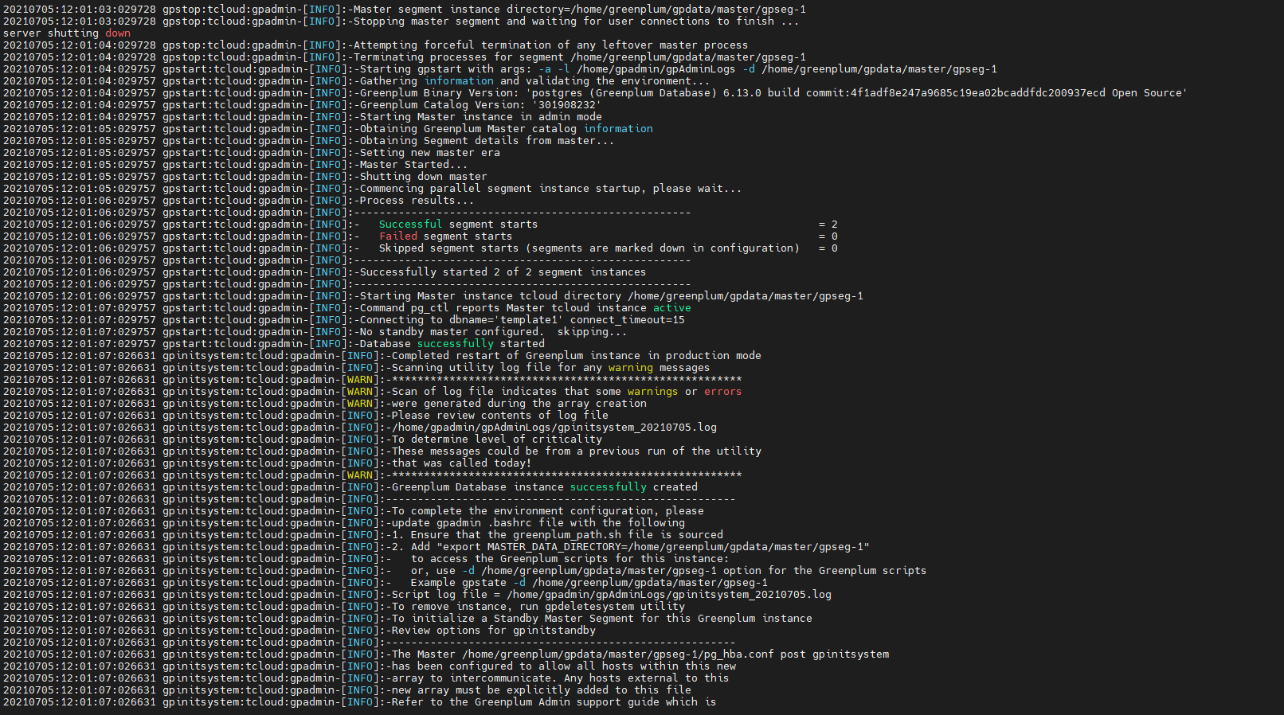Click 'update gpadmin .bashrc file with the following'

coord(538,522)
